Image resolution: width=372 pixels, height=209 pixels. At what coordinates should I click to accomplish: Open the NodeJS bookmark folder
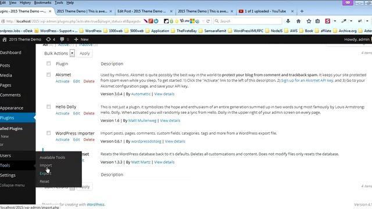click(x=274, y=31)
